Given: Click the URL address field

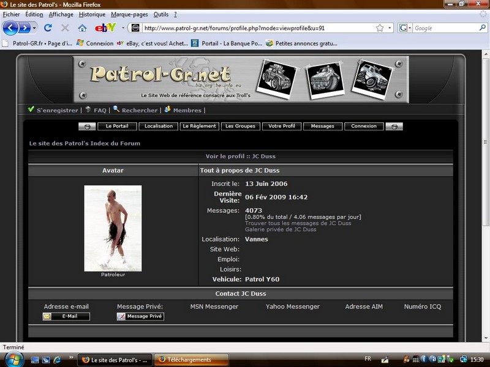Looking at the screenshot, I should [x=258, y=28].
